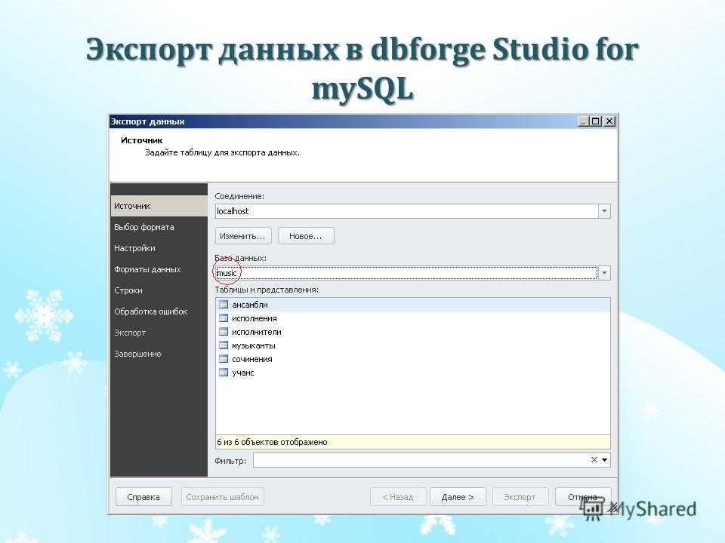This screenshot has height=543, width=725.
Task: Select the музыканты table row
Action: (413, 345)
